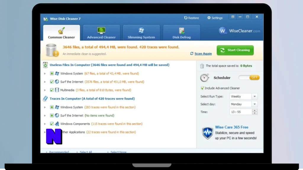Image resolution: width=303 pixels, height=170 pixels.
Task: Click the Disk Defrag drive icon
Action: (x=181, y=30)
